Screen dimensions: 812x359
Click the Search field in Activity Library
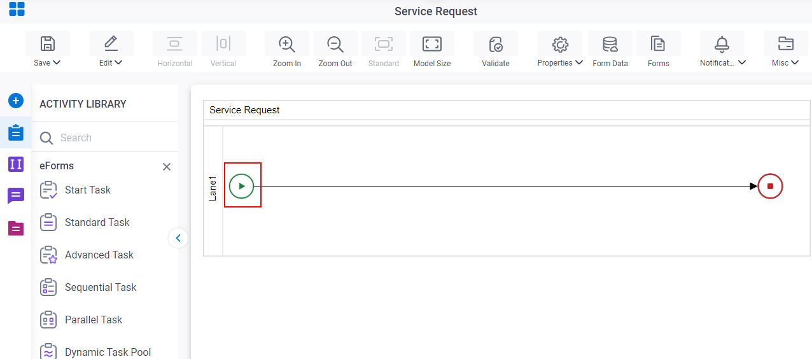105,137
